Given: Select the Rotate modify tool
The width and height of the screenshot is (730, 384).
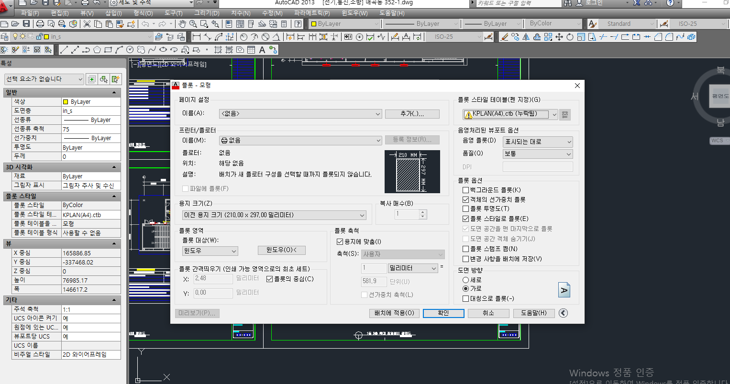Looking at the screenshot, I should 570,37.
